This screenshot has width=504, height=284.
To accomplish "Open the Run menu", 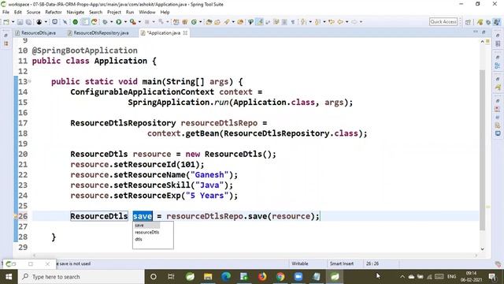I will point(130,13).
